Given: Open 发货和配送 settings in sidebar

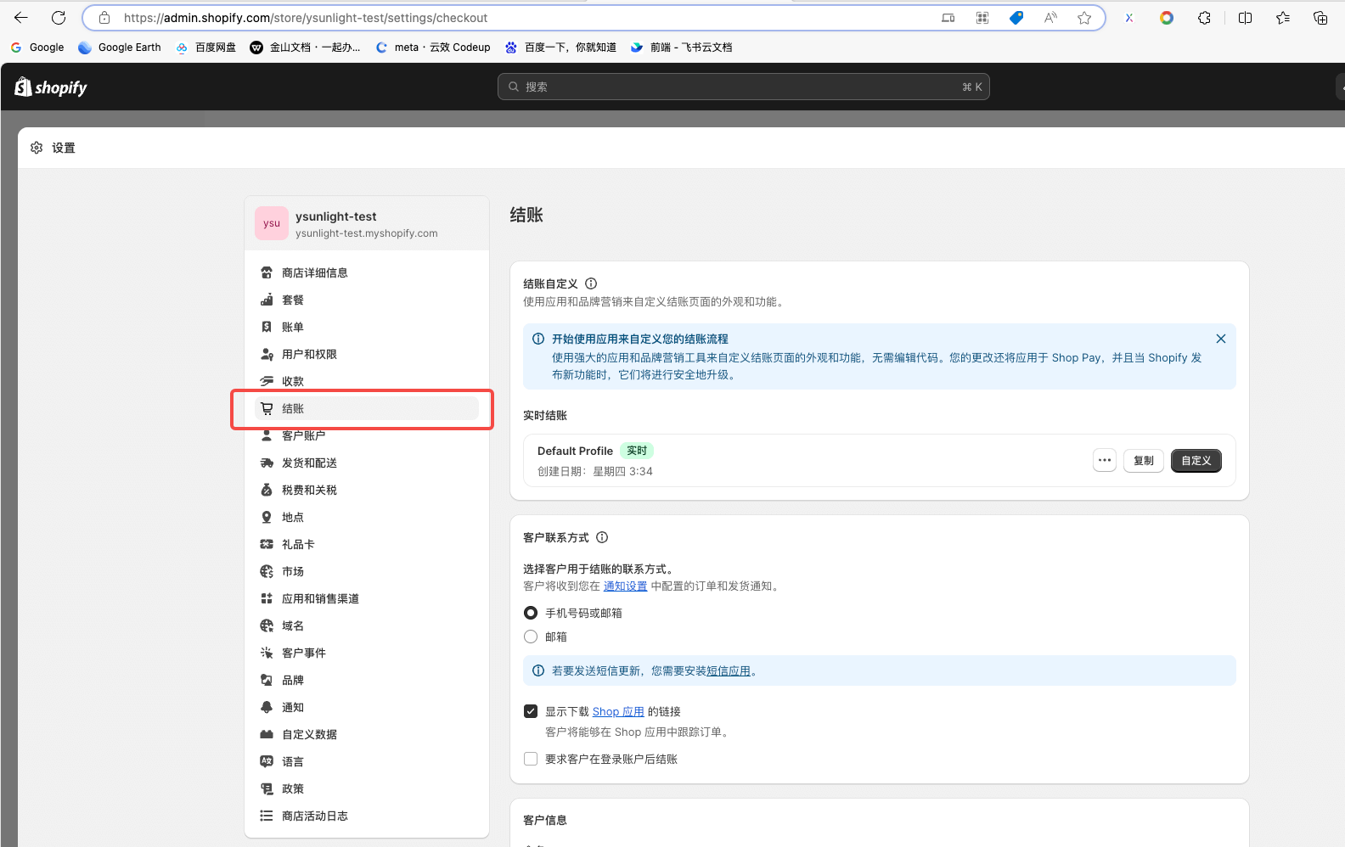Looking at the screenshot, I should pyautogui.click(x=309, y=463).
